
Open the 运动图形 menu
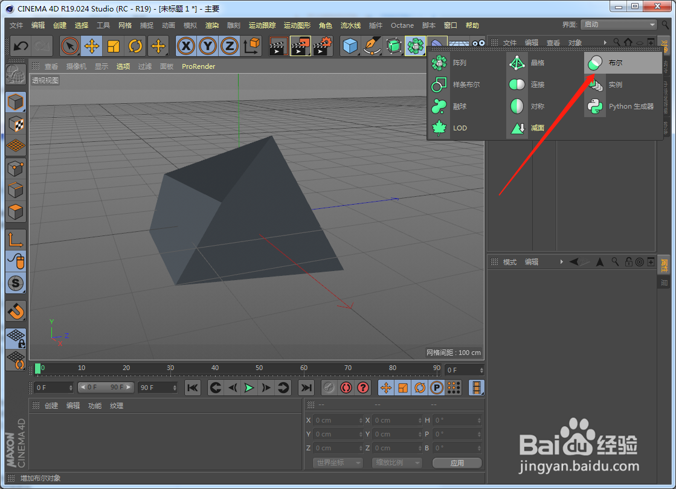[297, 25]
